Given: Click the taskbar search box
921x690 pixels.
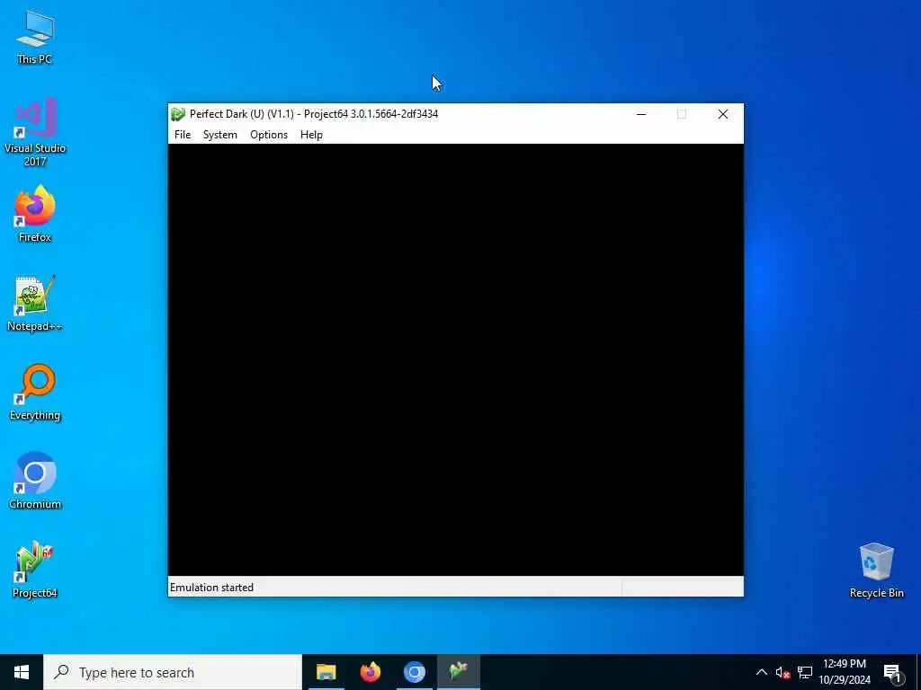Looking at the screenshot, I should click(173, 672).
